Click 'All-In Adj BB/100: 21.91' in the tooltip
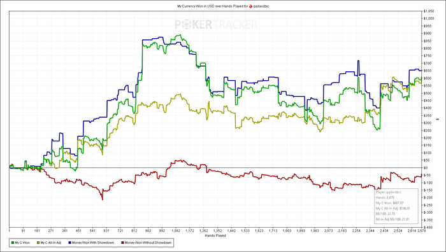 click(392, 219)
